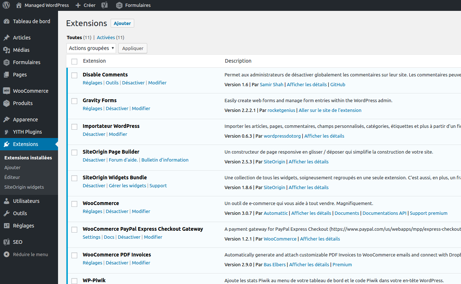The image size is (461, 284).
Task: Click Settings under WooCommerce PayPal Express Checkout
Action: [x=91, y=237]
